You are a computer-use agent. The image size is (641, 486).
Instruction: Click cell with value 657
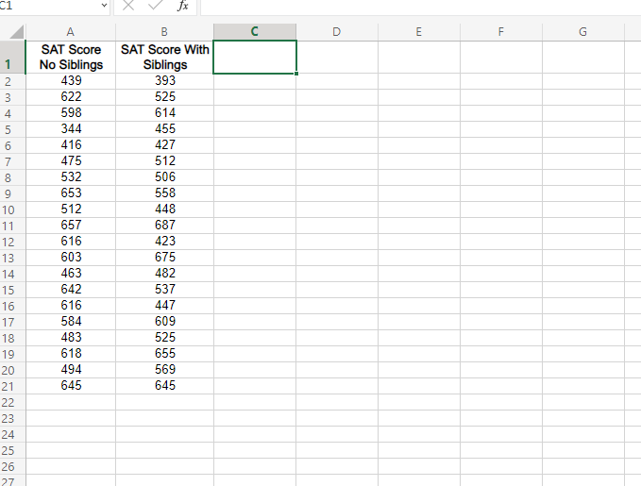pos(71,226)
